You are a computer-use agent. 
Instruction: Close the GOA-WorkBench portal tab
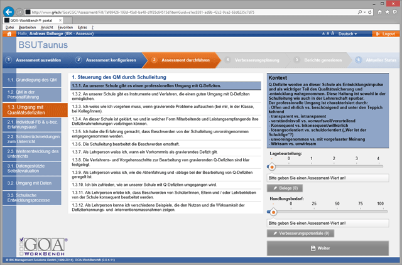coord(60,20)
